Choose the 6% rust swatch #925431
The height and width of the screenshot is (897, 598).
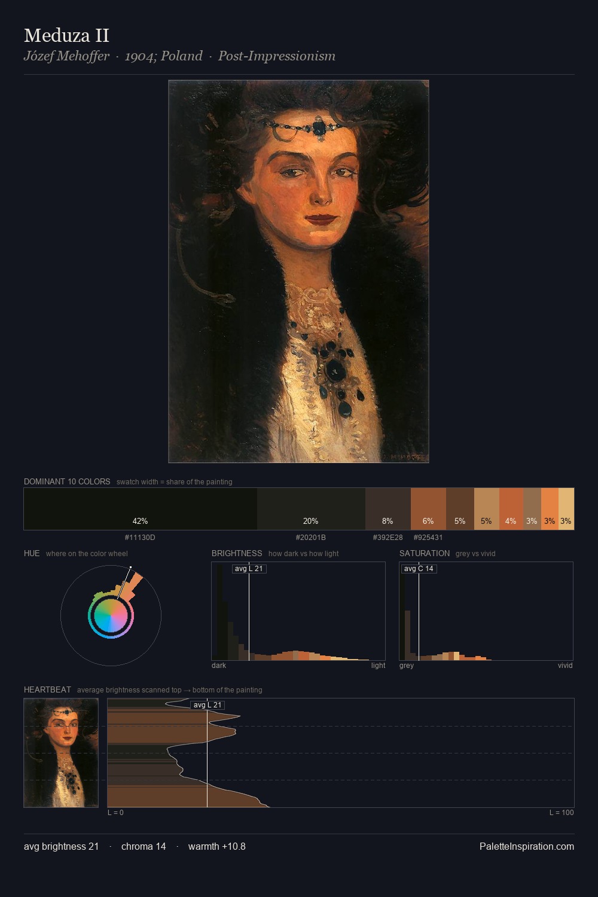[428, 509]
